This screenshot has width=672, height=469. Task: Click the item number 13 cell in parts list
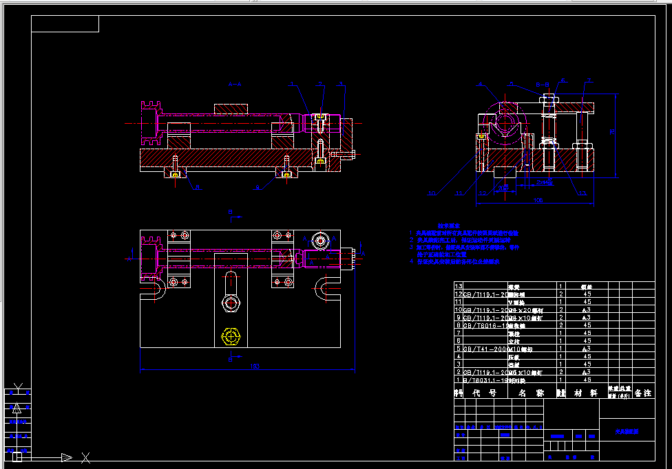[x=459, y=286]
